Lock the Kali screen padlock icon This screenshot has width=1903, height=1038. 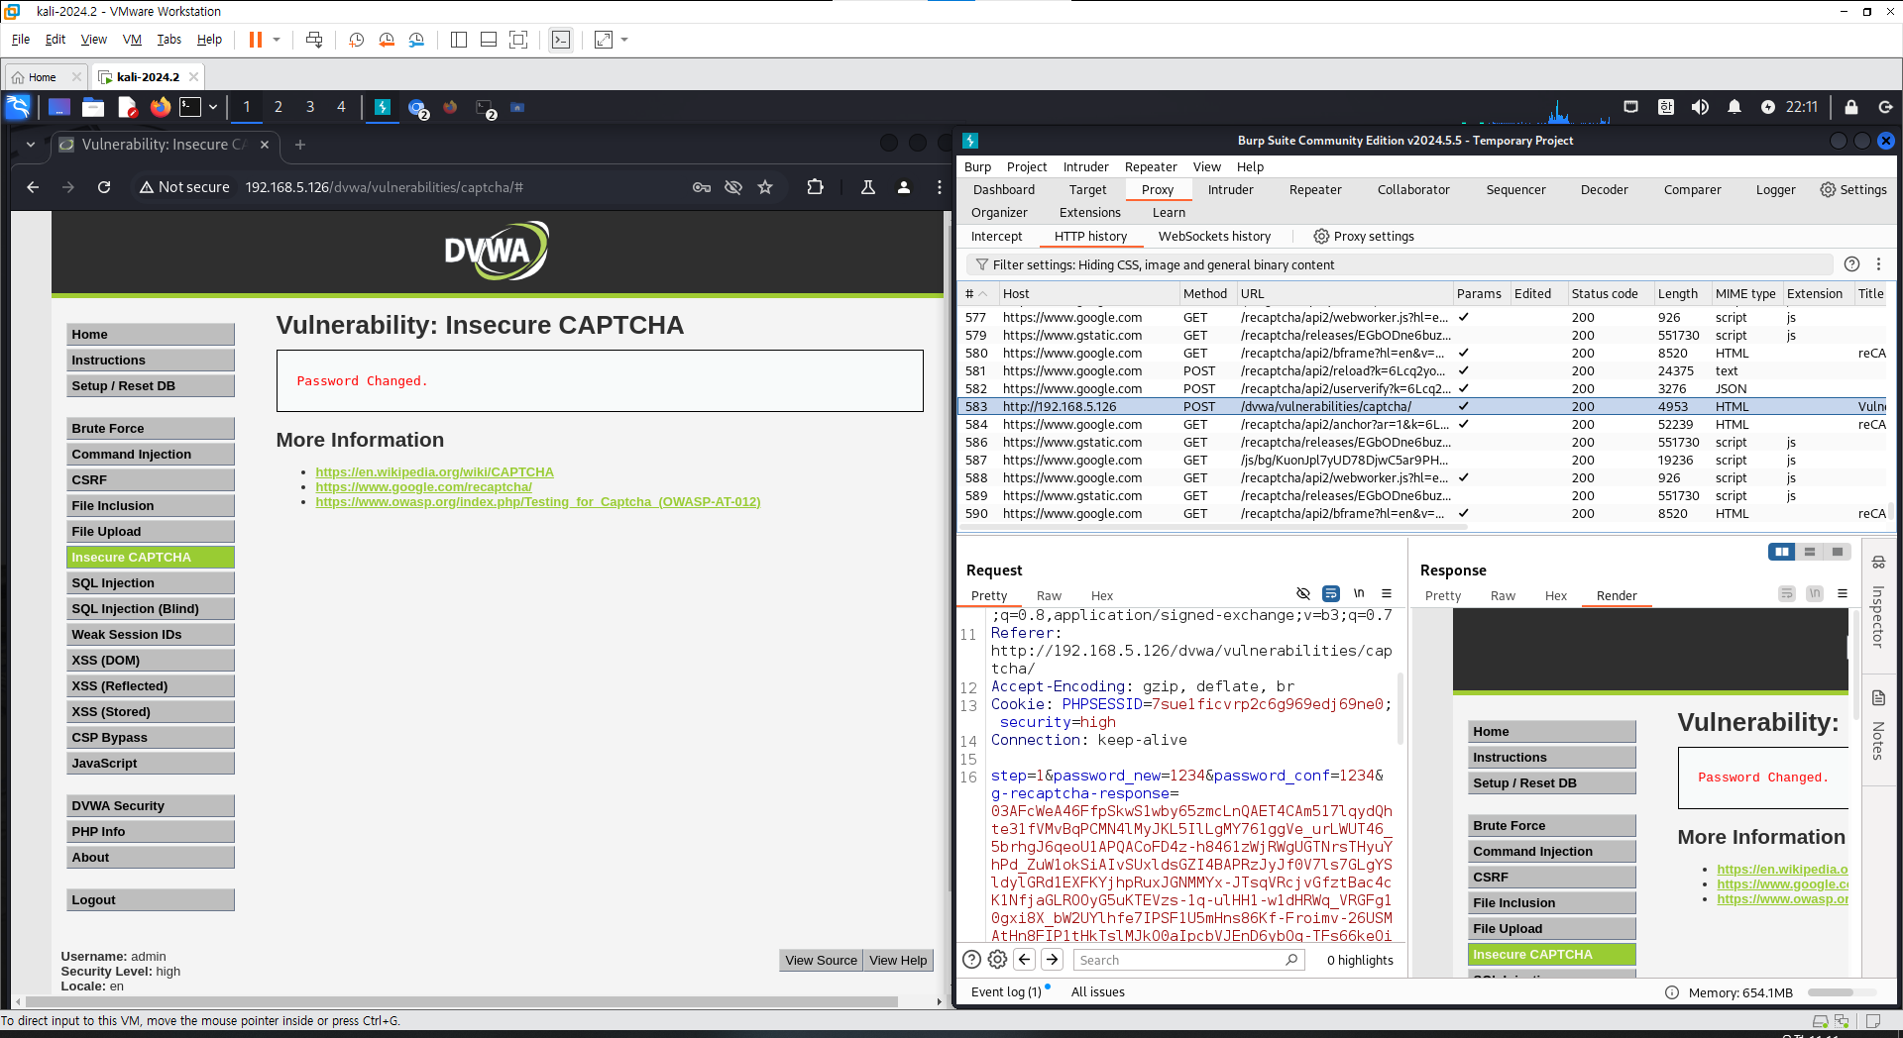(1850, 107)
